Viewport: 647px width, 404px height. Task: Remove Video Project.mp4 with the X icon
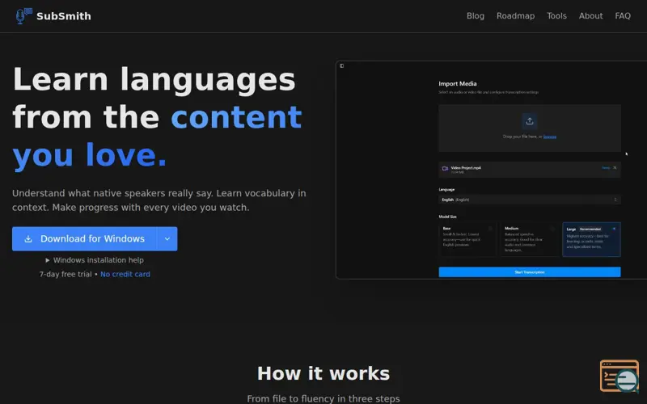(x=615, y=168)
